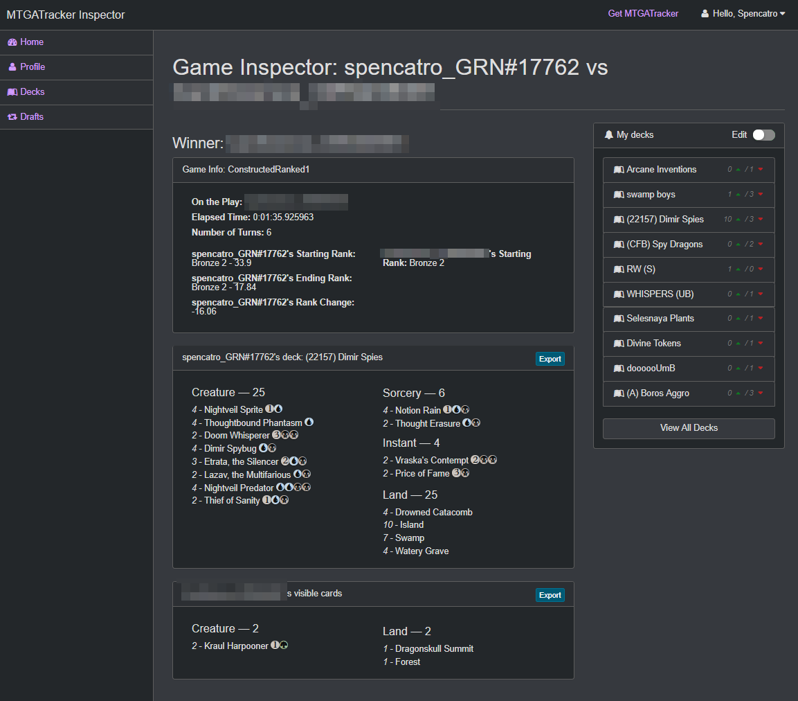The width and height of the screenshot is (798, 701).
Task: Click the Kraul Harpooner card entry
Action: point(239,646)
